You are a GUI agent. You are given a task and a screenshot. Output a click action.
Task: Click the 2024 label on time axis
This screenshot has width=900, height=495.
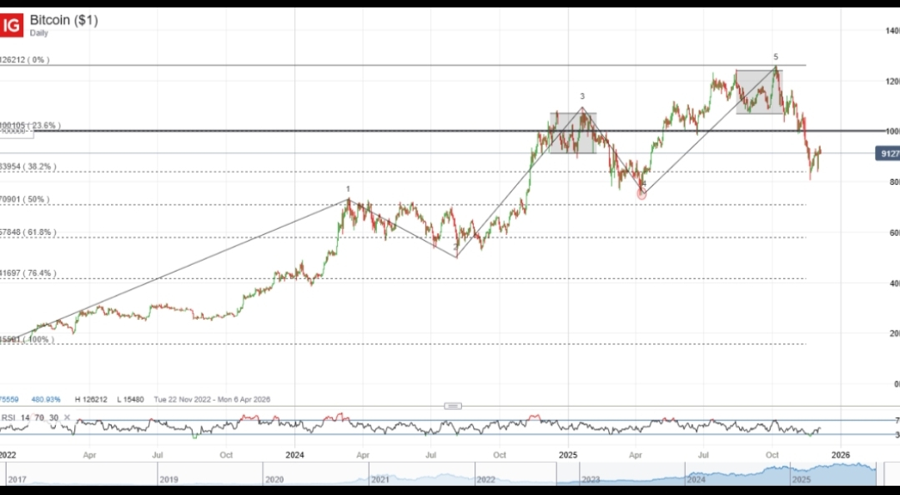click(x=294, y=455)
